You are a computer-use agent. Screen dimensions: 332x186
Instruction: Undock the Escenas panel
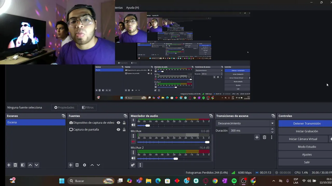pyautogui.click(x=64, y=116)
